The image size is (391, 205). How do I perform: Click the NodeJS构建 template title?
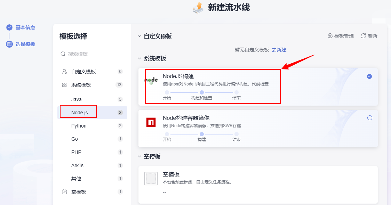[x=178, y=76]
